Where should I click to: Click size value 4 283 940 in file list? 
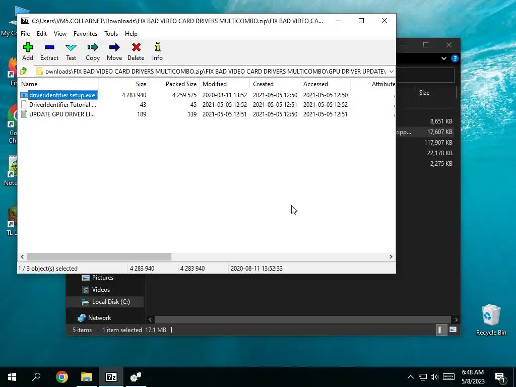[x=134, y=95]
